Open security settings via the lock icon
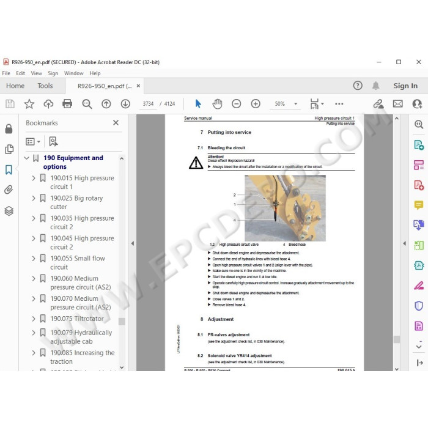Screen dimensions: 428x428 [9, 128]
